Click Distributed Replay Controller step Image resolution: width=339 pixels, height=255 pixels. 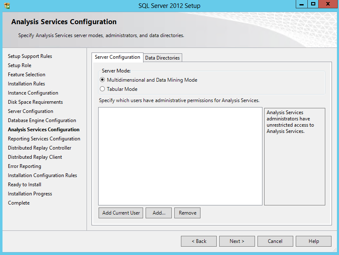click(40, 148)
